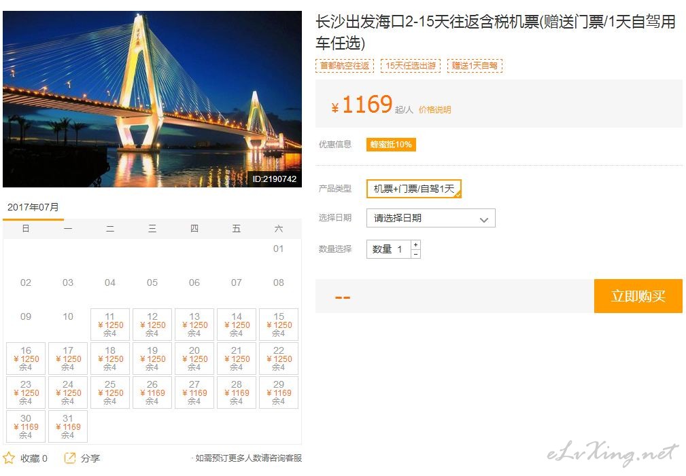Select July 16 priced ¥1250
This screenshot has height=476, width=686.
pyautogui.click(x=26, y=359)
